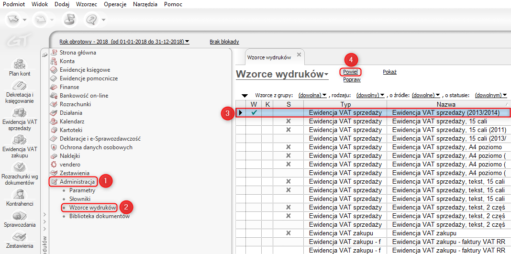Click the Pokaż link

tap(389, 72)
